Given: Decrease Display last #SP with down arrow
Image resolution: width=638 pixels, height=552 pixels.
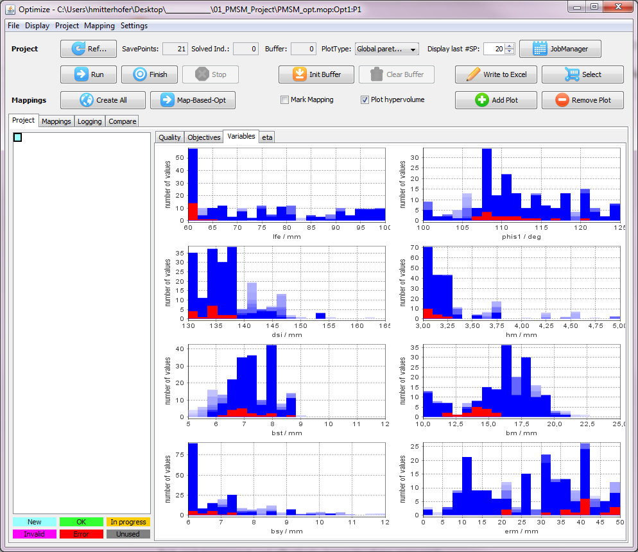Looking at the screenshot, I should 510,52.
